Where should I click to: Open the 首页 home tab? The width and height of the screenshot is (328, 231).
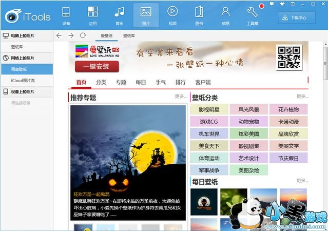click(81, 82)
